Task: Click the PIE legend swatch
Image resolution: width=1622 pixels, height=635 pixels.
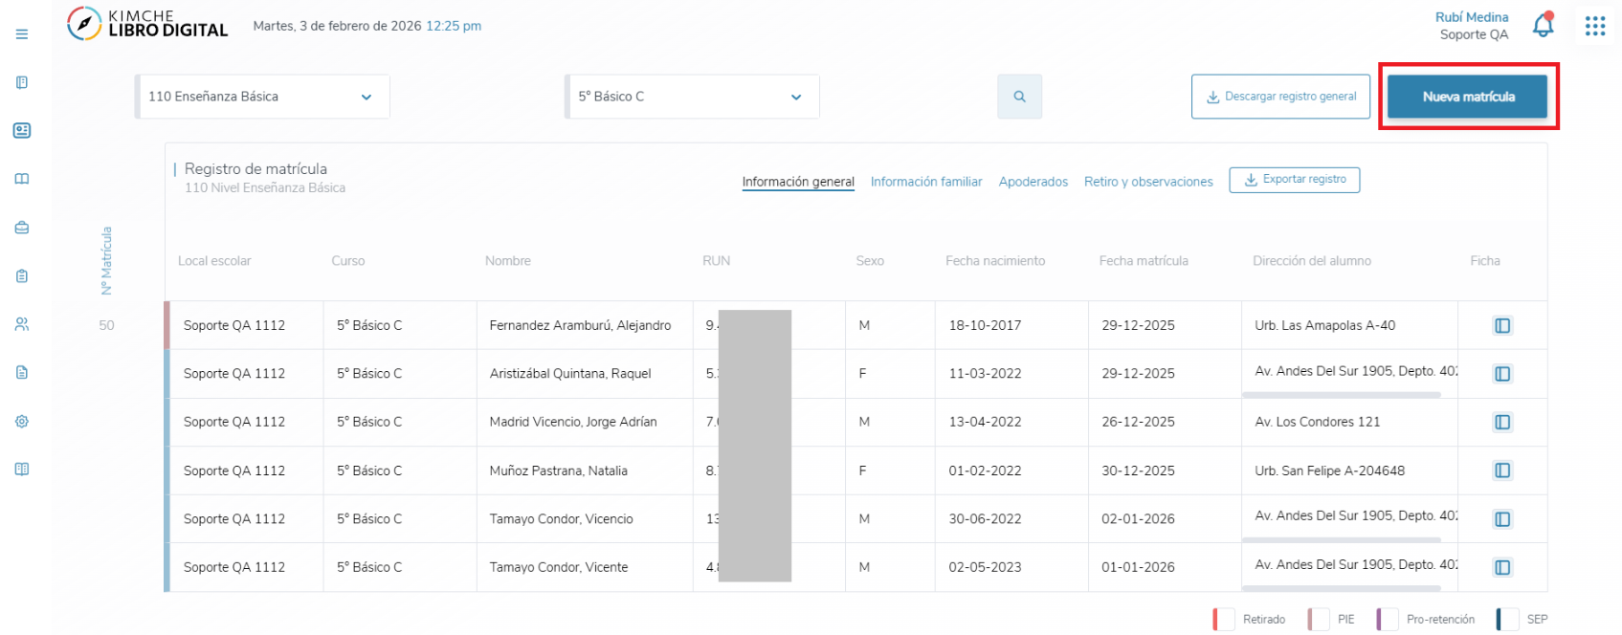Action: [x=1318, y=620]
